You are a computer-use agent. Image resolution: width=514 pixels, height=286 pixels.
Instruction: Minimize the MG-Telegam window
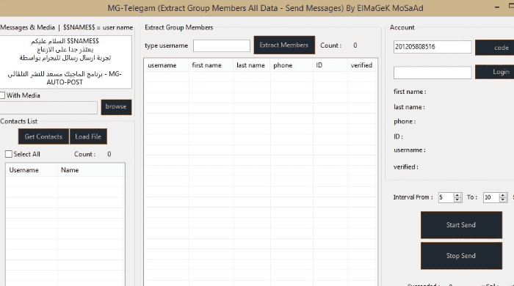click(x=497, y=7)
